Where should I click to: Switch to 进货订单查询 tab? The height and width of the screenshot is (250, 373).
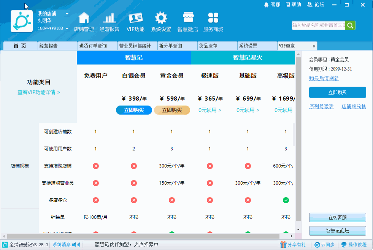[97, 46]
